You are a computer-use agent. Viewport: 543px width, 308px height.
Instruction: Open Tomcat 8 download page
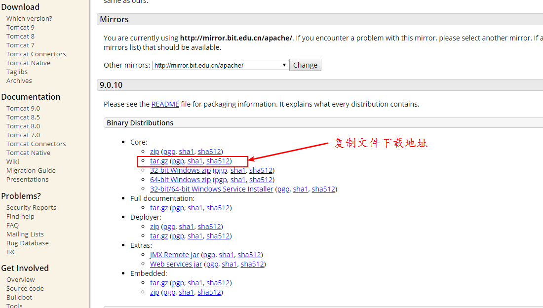coord(20,37)
